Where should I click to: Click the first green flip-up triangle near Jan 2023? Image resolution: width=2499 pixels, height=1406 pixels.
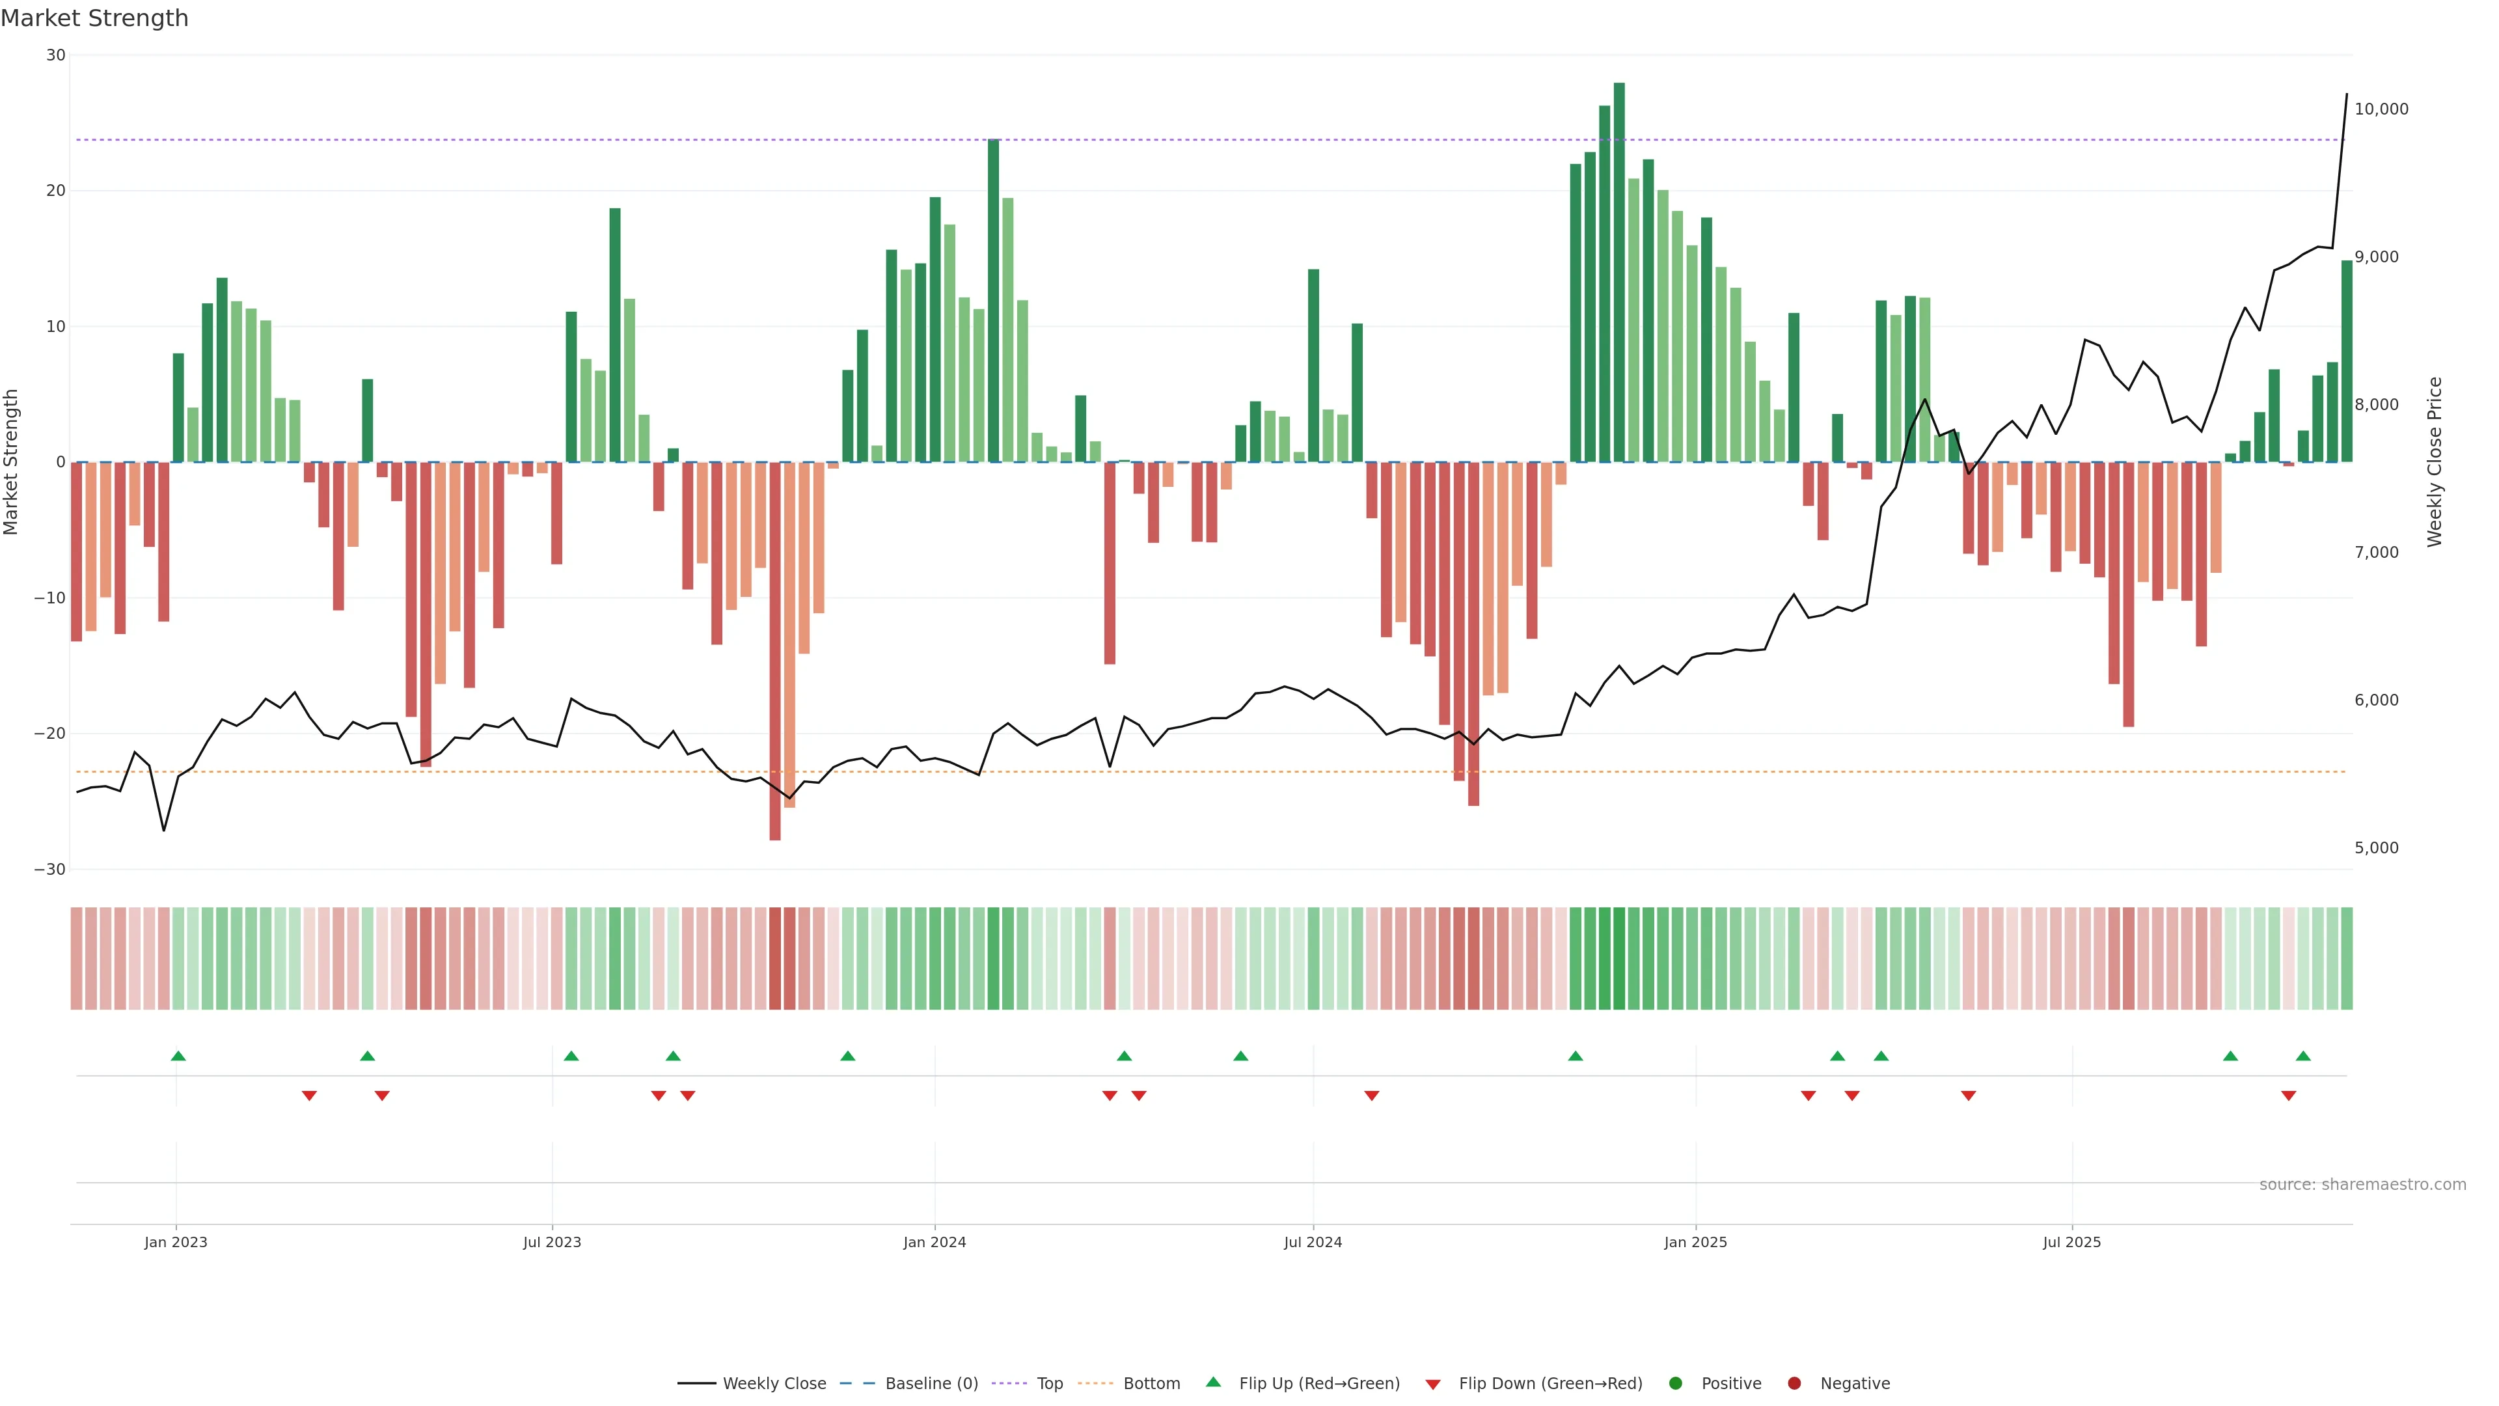178,1056
